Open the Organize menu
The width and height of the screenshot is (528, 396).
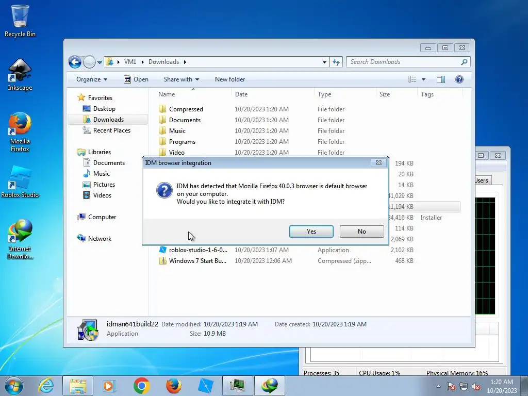(x=92, y=79)
